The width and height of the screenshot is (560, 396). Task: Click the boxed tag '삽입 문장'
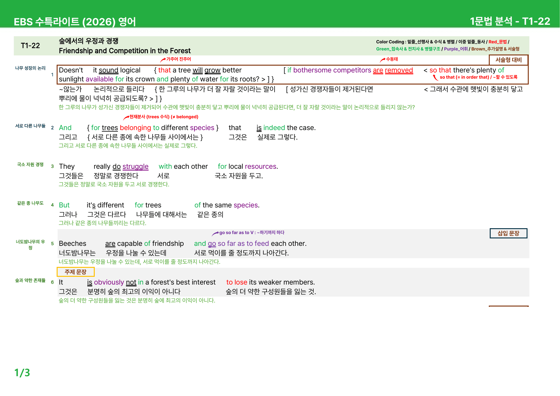508,233
